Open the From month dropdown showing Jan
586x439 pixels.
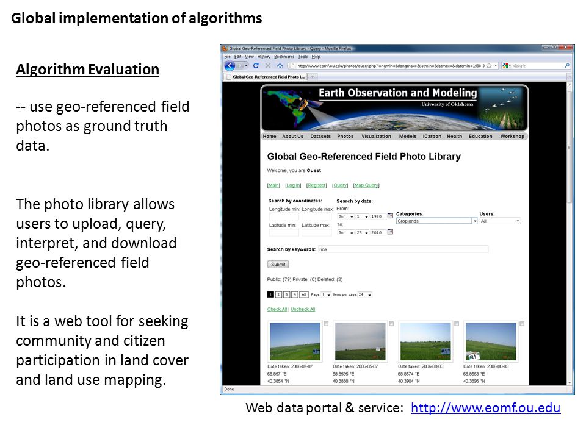[345, 216]
